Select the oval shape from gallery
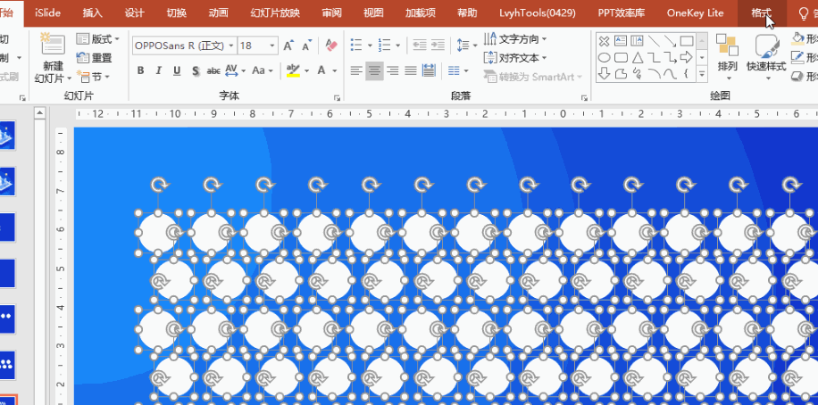 [604, 57]
